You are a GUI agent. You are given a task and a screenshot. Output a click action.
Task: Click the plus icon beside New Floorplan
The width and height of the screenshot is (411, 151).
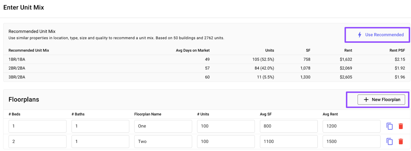[366, 100]
